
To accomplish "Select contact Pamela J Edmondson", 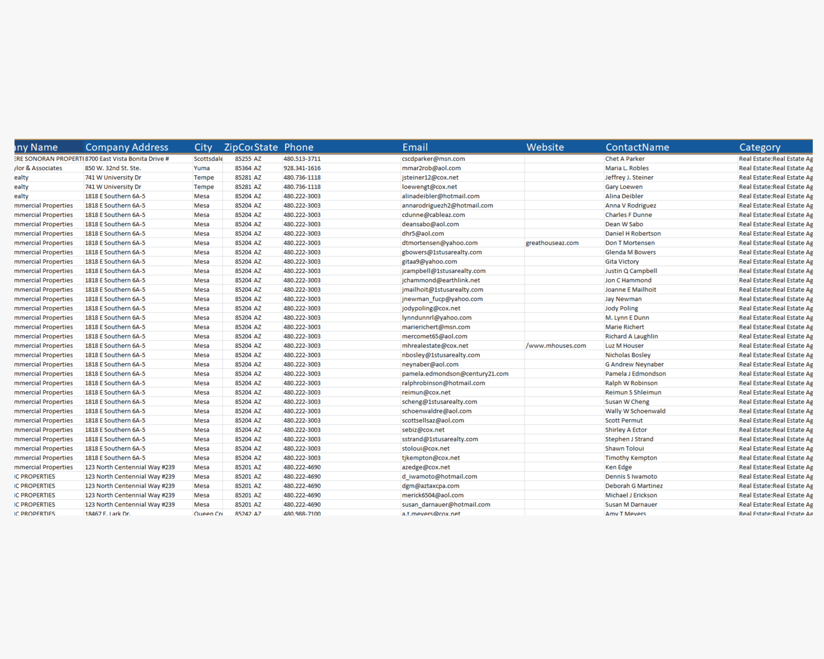I will [636, 373].
